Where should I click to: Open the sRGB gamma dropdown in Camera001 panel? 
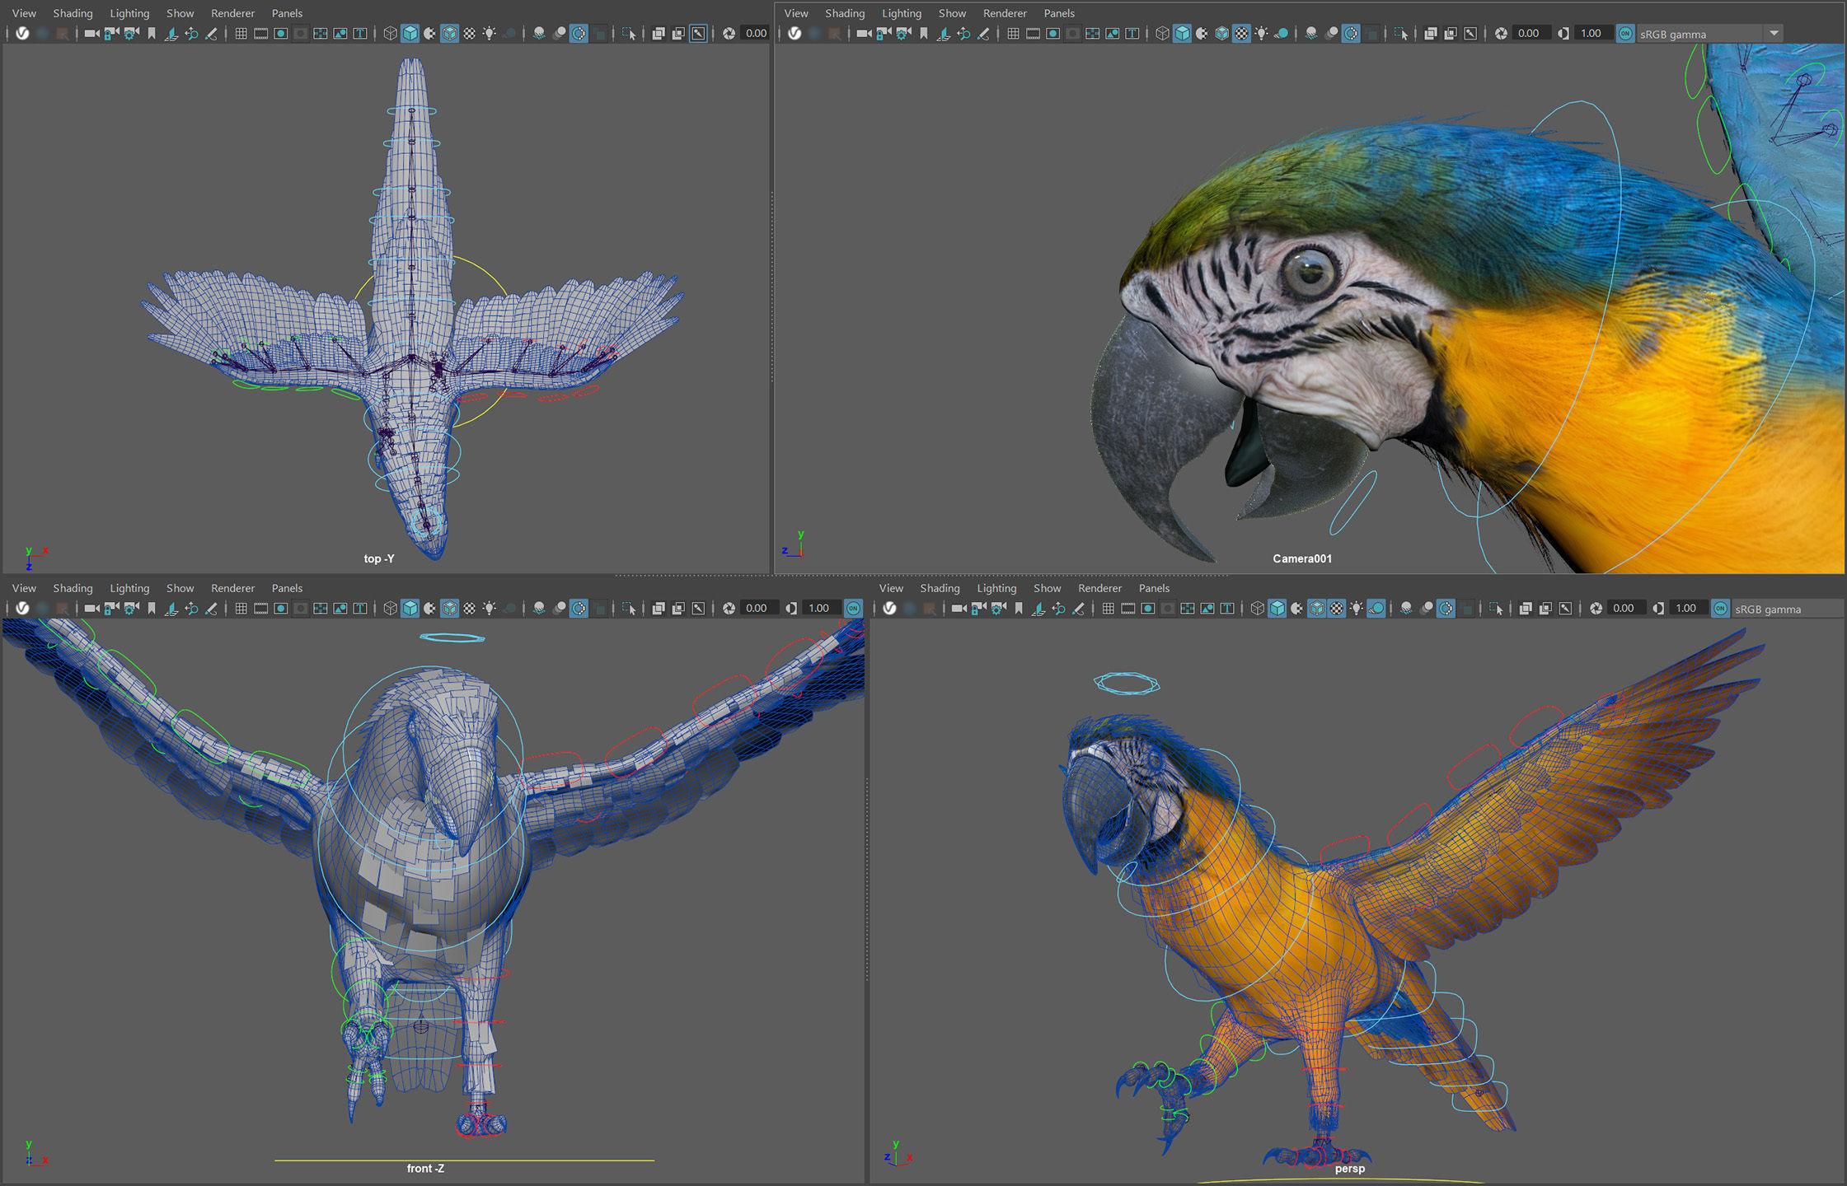tap(1710, 34)
